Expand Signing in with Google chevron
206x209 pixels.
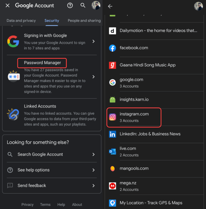pyautogui.click(x=93, y=41)
